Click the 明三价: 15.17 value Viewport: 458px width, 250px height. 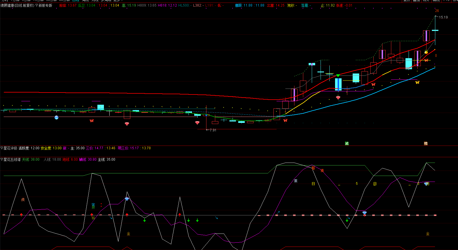[128, 148]
